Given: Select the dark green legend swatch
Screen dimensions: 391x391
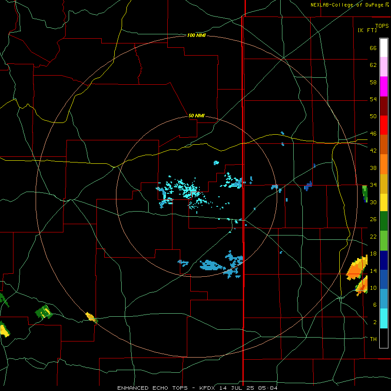Looking at the screenshot, I should coord(384,221).
